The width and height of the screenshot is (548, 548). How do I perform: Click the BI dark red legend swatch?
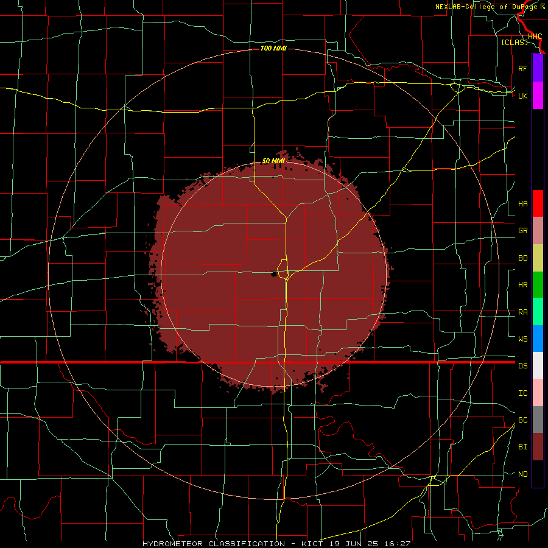pos(538,447)
